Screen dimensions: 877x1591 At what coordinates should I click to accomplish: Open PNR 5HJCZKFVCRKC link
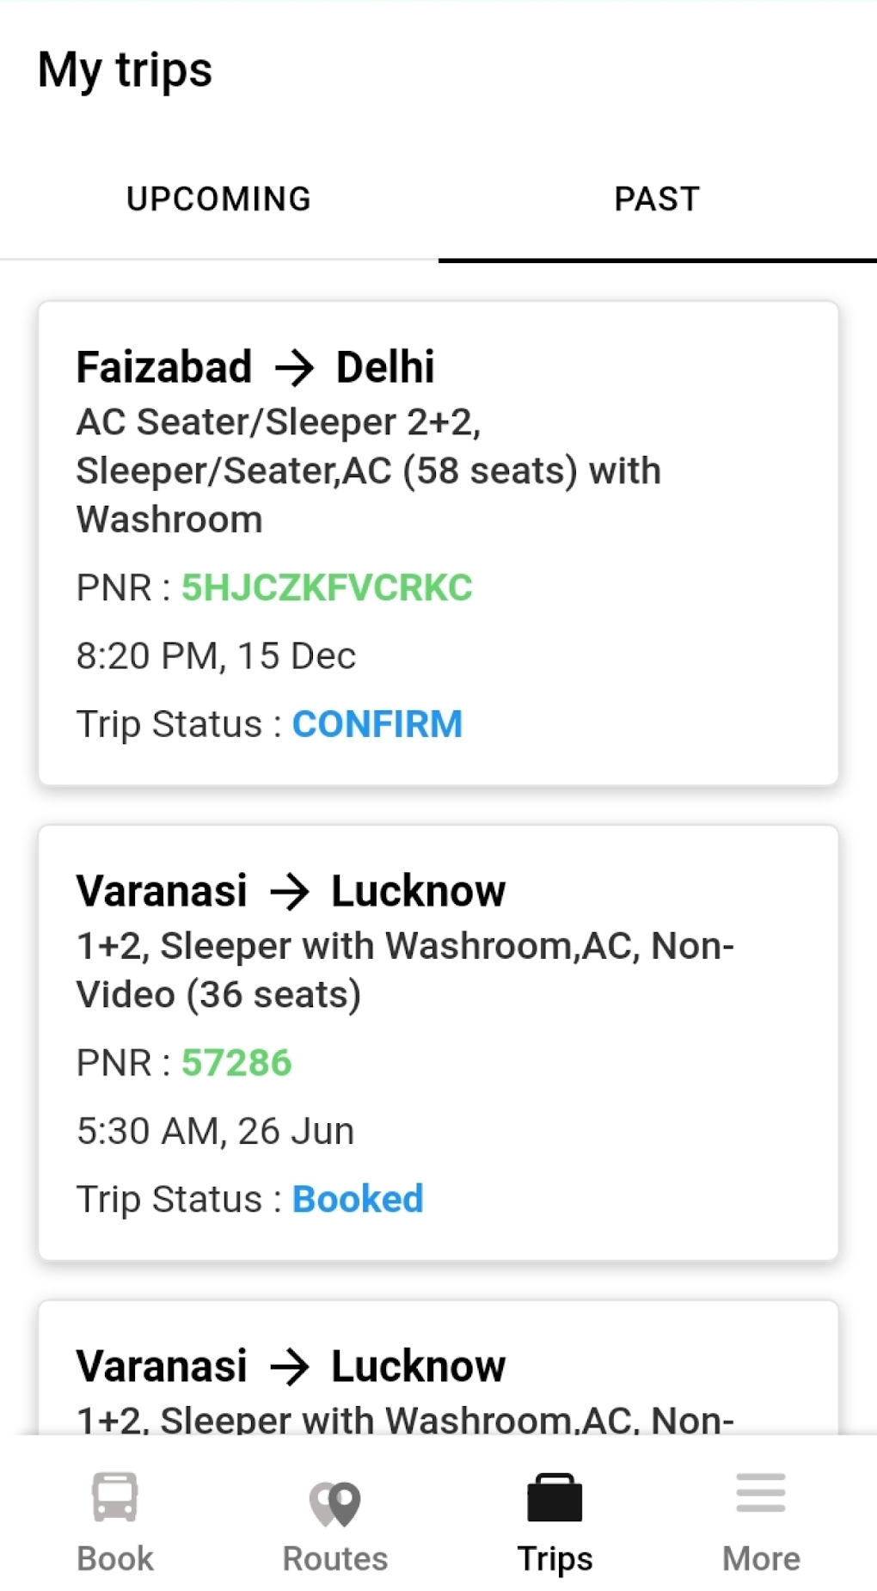click(327, 587)
